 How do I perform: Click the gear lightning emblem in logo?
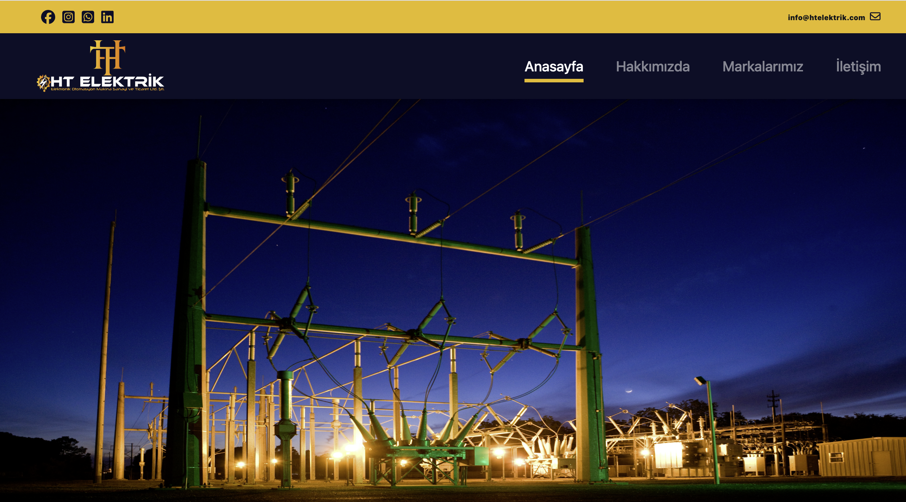click(44, 83)
